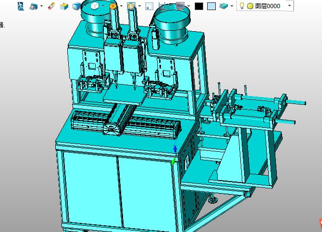The image size is (322, 232).
Task: Click the solid blue cube icon
Action: 76,6
